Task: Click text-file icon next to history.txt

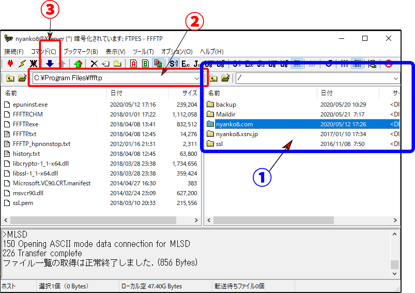Action: click(x=7, y=154)
